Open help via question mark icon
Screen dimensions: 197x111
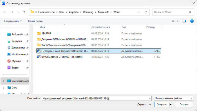tap(192, 21)
